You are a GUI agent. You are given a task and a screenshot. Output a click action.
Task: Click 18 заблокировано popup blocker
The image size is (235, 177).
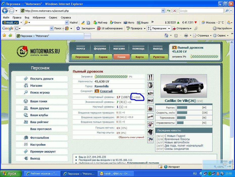point(110,28)
